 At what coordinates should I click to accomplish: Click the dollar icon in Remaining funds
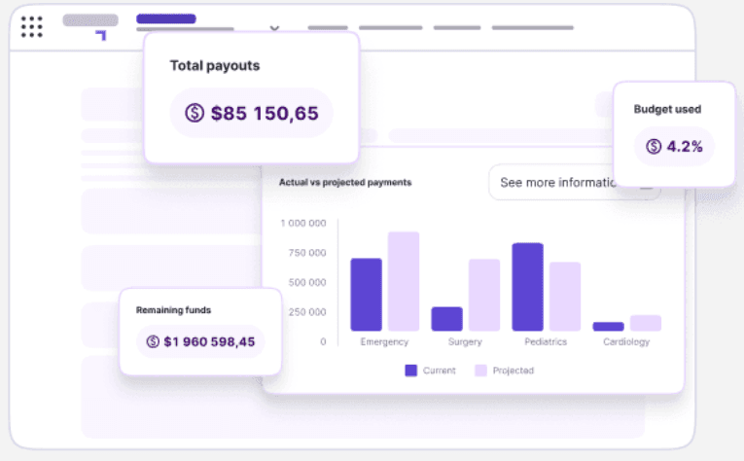coord(153,341)
